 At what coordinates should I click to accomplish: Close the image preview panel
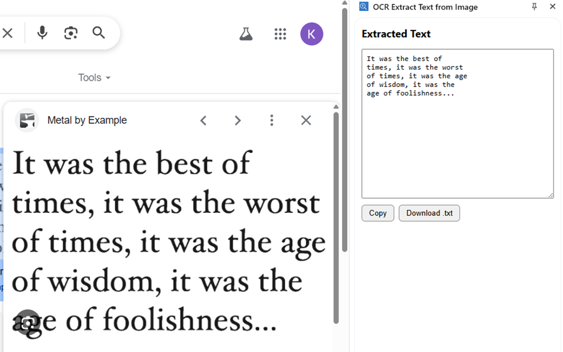tap(306, 120)
